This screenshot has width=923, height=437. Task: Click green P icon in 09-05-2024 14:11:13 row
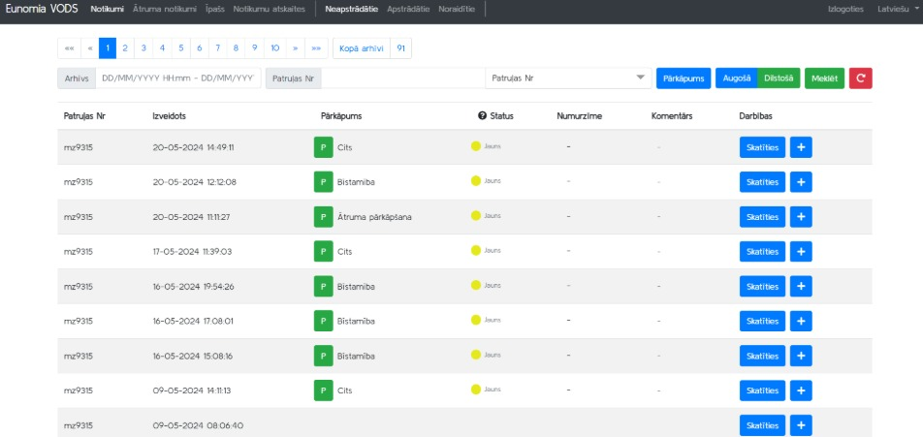coord(323,390)
